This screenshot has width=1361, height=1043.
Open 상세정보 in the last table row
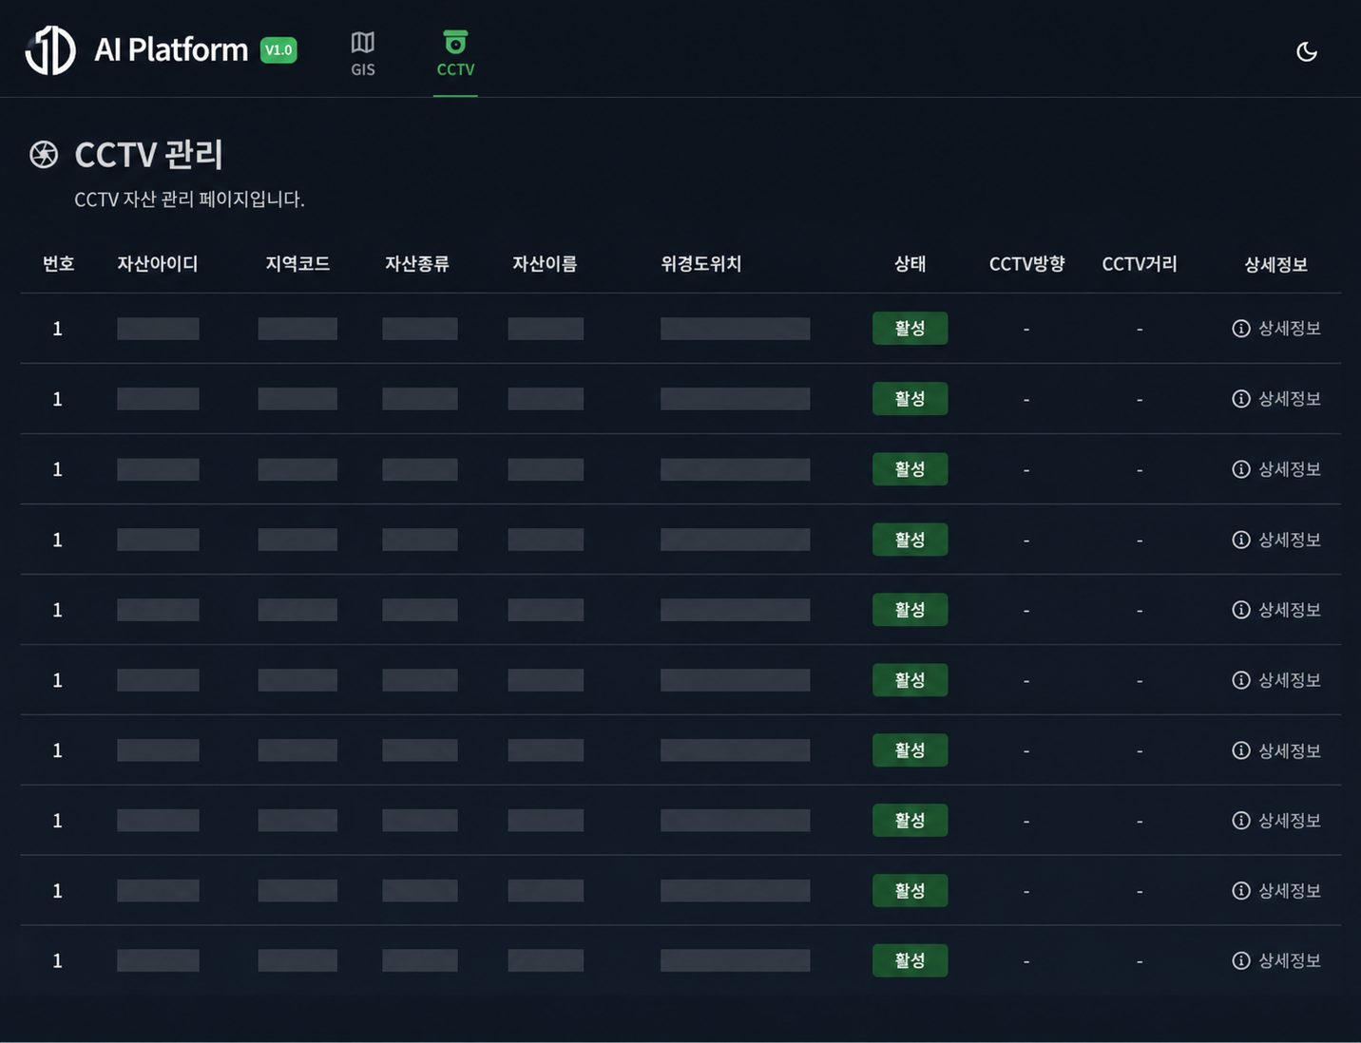(x=1276, y=960)
